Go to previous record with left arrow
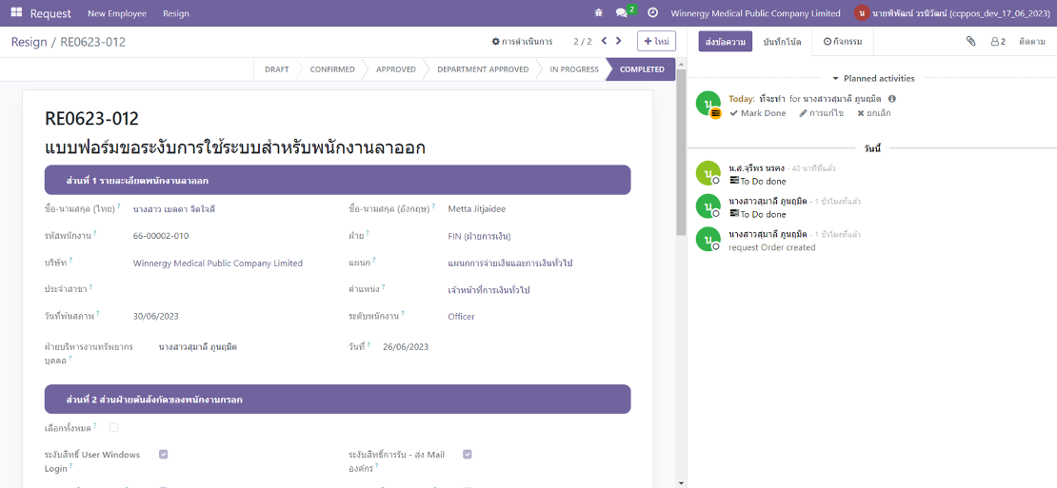The width and height of the screenshot is (1057, 488). (x=603, y=42)
